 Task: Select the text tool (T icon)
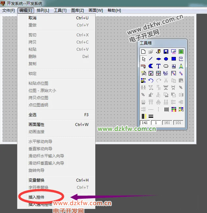(x=158, y=66)
